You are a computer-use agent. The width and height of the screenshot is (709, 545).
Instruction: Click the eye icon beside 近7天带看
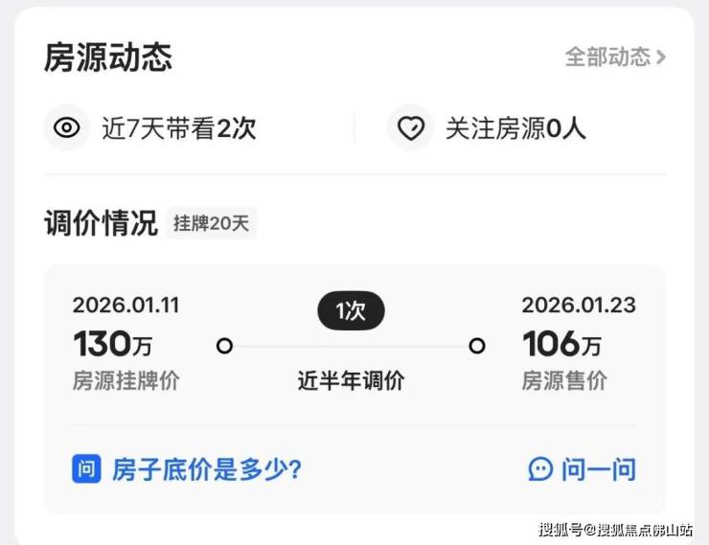coord(66,128)
